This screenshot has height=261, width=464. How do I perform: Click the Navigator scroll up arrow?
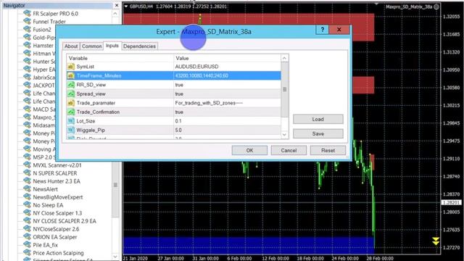pyautogui.click(x=115, y=14)
